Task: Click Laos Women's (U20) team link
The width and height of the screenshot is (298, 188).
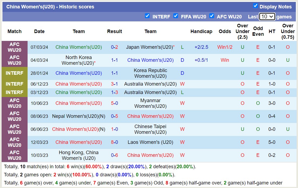Action: tap(150, 142)
